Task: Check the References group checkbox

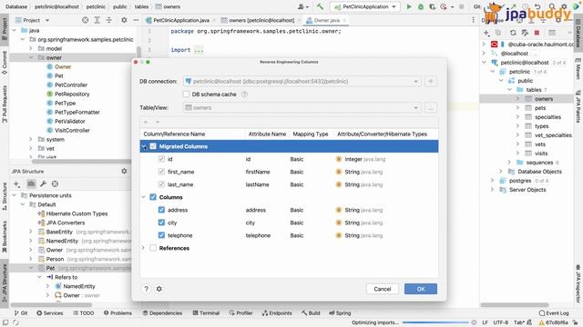Action: [x=153, y=248]
